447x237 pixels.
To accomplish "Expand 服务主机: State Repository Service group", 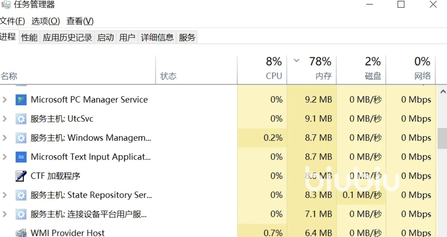I will pyautogui.click(x=5, y=195).
